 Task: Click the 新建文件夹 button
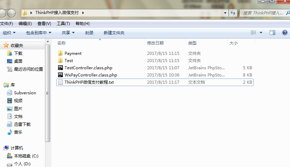pos(114,33)
